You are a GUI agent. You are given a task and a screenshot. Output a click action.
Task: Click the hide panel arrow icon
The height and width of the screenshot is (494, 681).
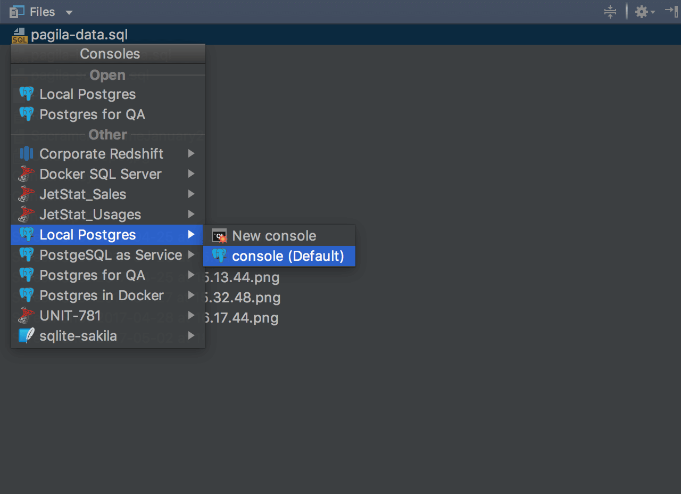(671, 12)
